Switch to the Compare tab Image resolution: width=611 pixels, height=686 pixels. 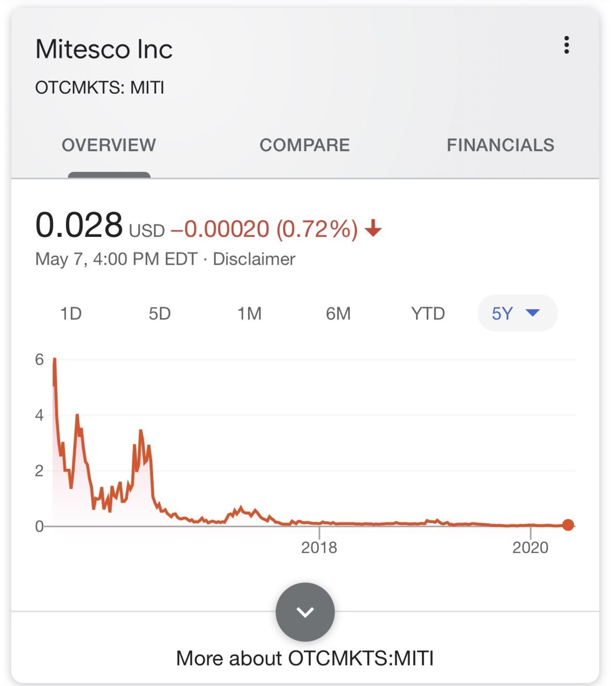click(304, 145)
